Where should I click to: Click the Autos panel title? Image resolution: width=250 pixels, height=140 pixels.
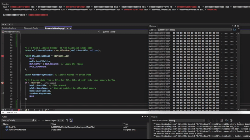4,117
